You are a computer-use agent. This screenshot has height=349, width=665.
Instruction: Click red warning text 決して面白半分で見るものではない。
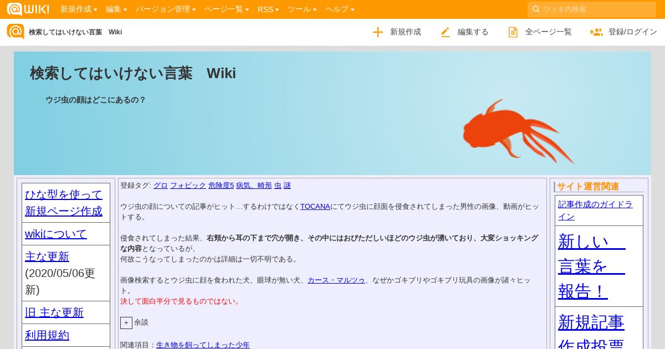(181, 301)
